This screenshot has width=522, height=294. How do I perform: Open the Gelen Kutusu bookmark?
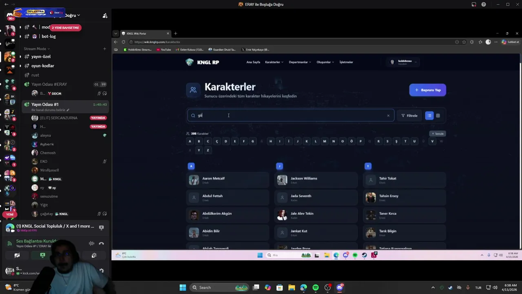[x=189, y=50]
